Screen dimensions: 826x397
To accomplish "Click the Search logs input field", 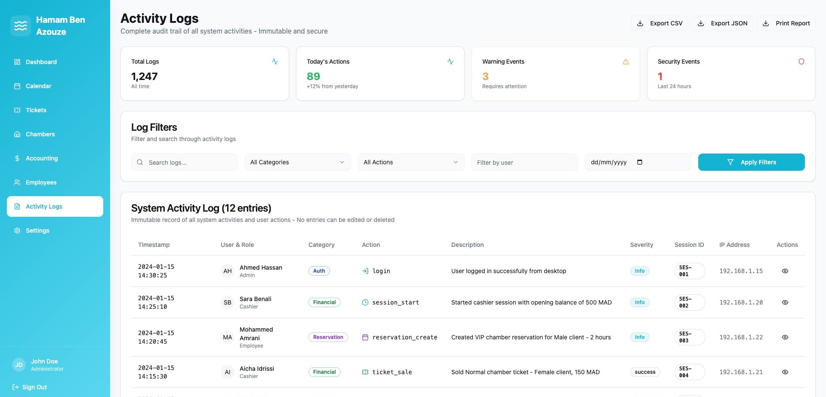I will (185, 162).
